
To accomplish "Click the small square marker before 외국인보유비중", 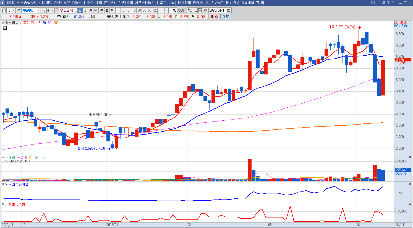I will pos(3,184).
